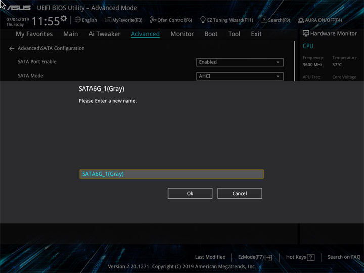
Task: Toggle AURA ON/OFF(F4)
Action: pos(320,20)
